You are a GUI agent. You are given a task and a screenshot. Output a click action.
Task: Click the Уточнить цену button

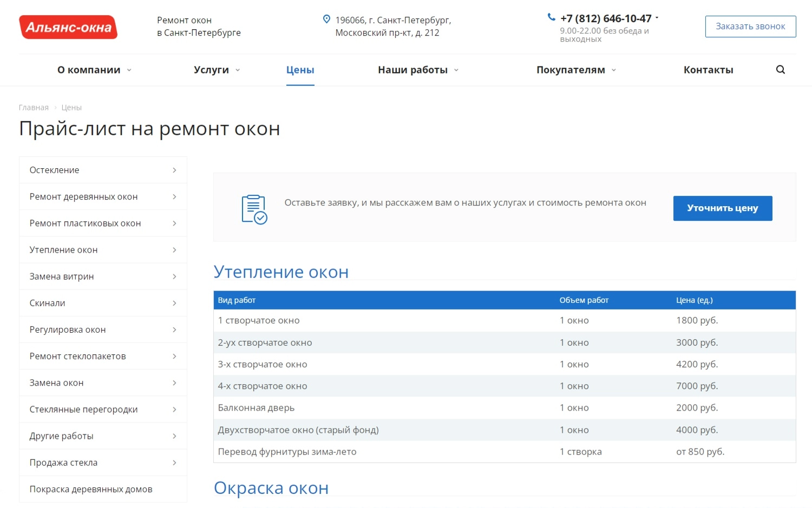pos(723,208)
